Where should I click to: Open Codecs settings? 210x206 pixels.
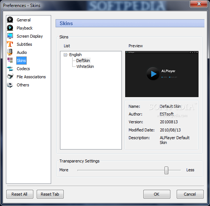pyautogui.click(x=23, y=69)
